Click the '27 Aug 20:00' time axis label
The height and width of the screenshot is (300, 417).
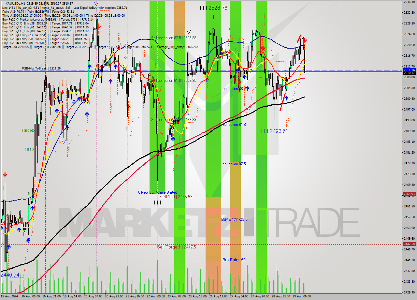[259, 296]
